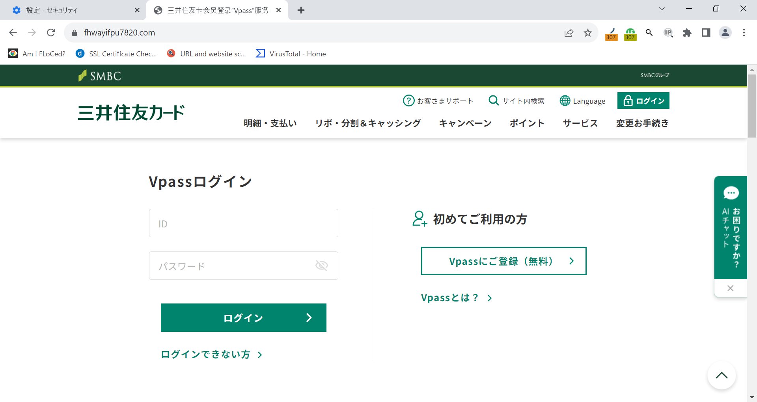Click the green ログイン submit button
This screenshot has height=402, width=757.
[244, 318]
